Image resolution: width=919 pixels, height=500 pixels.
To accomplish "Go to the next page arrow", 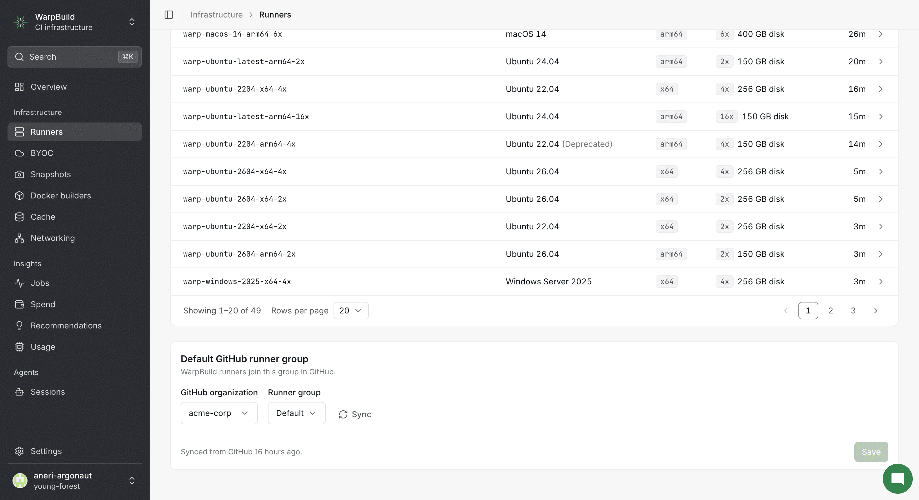I will tap(876, 311).
